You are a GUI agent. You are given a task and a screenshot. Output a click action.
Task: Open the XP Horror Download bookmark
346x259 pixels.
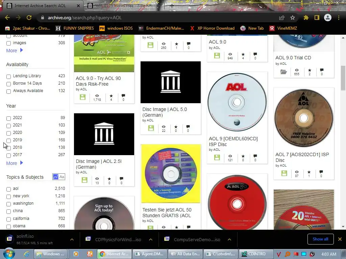tap(212, 28)
